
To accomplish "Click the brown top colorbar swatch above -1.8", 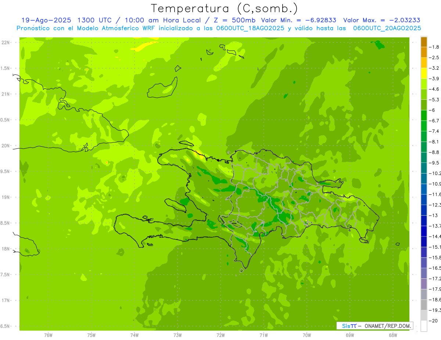I will [424, 42].
